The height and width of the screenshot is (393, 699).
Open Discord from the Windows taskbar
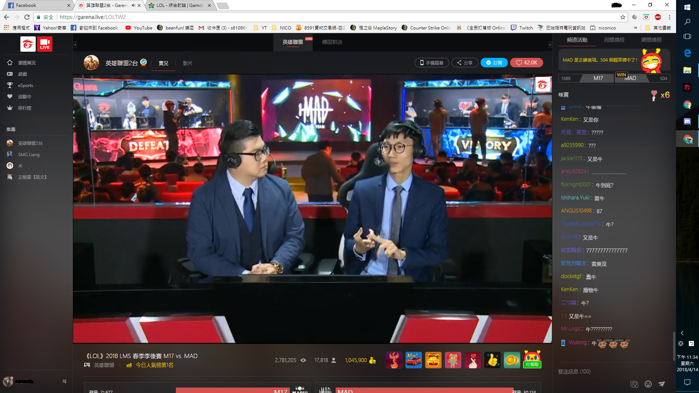point(687,122)
